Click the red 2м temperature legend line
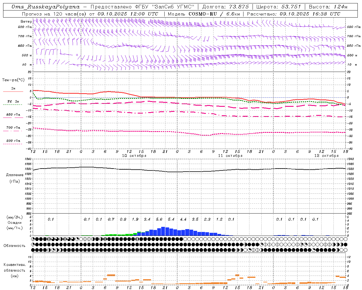The image size is (362, 290). (x=13, y=91)
